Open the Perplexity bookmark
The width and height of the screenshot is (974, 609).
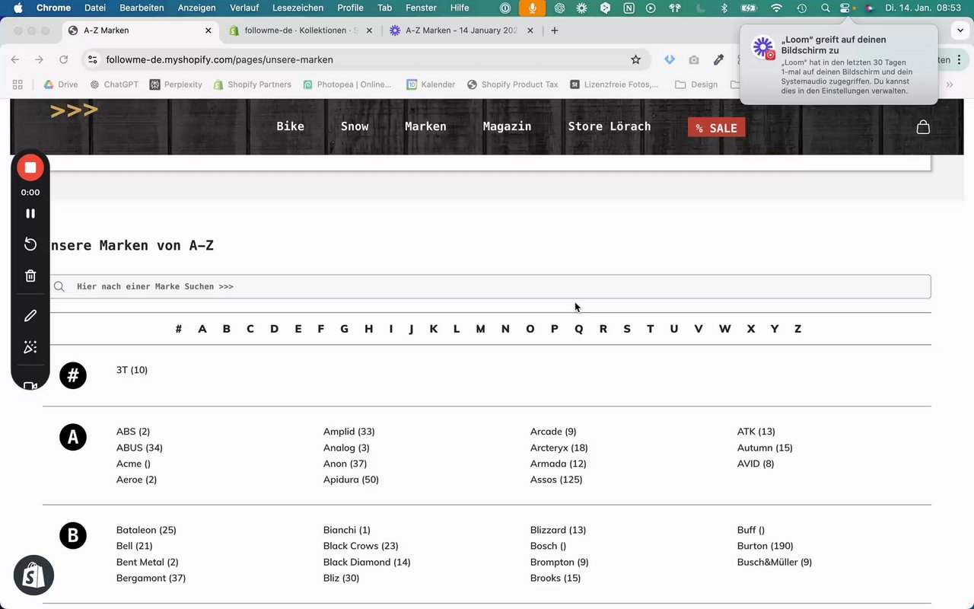point(177,84)
